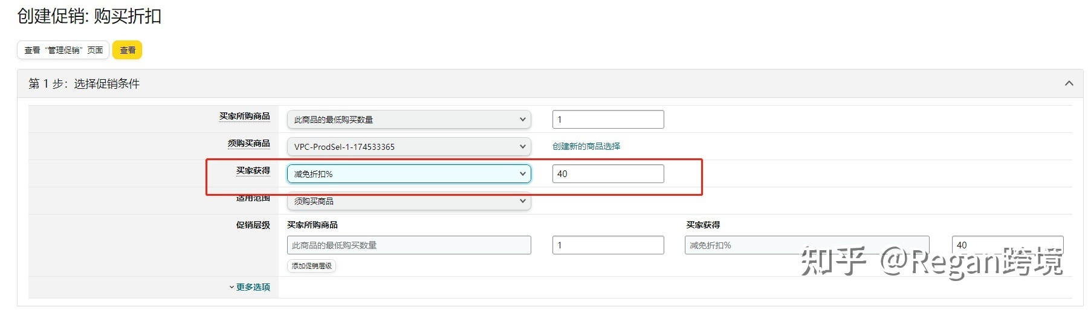Focus the minimum quantity field in 买家所购商品 row
This screenshot has width=1091, height=310.
[x=608, y=120]
